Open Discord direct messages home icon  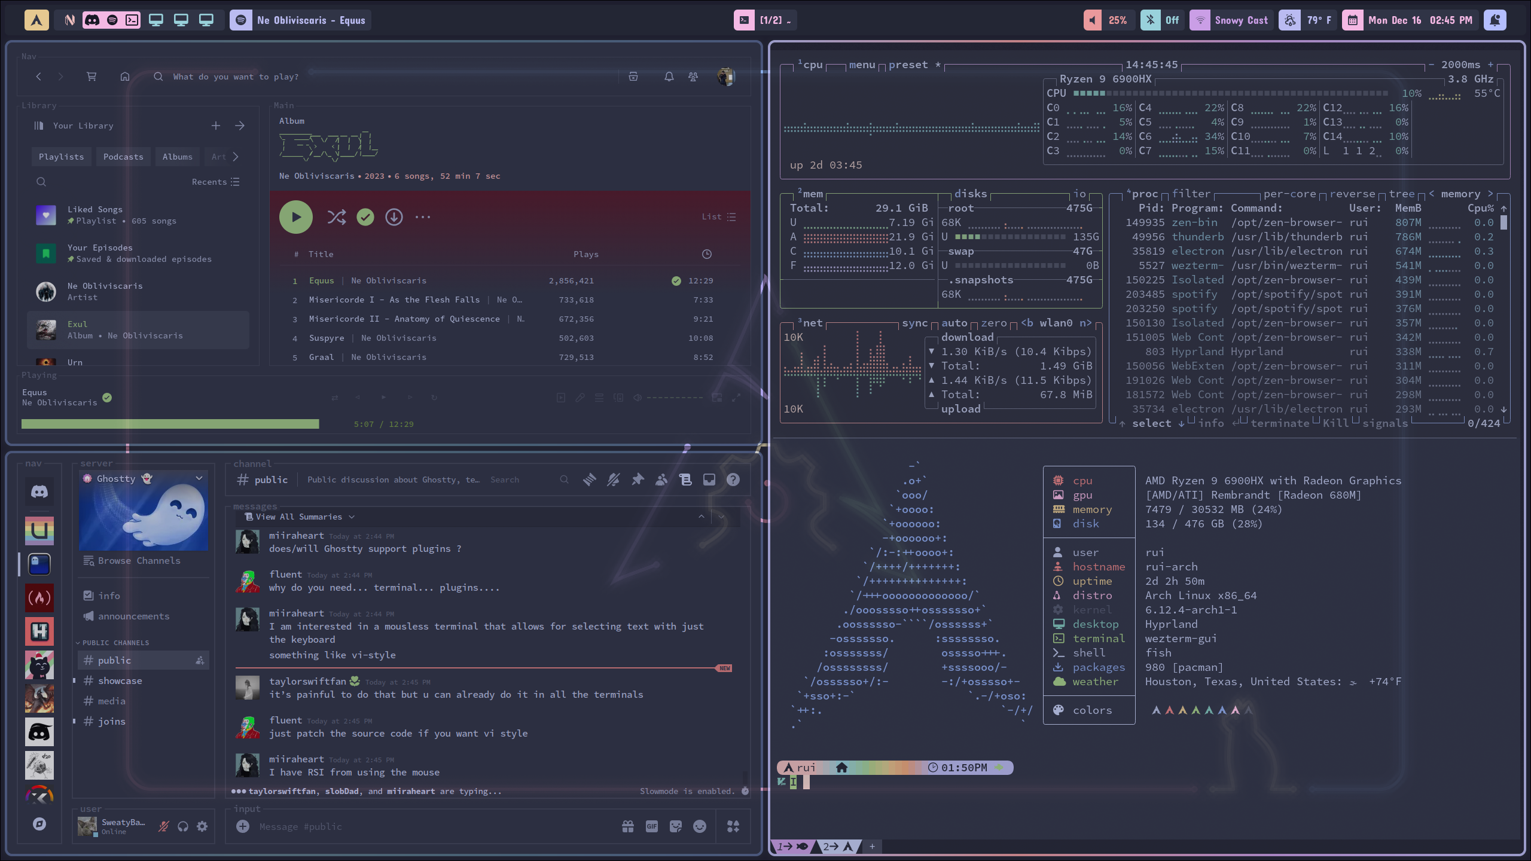(39, 492)
